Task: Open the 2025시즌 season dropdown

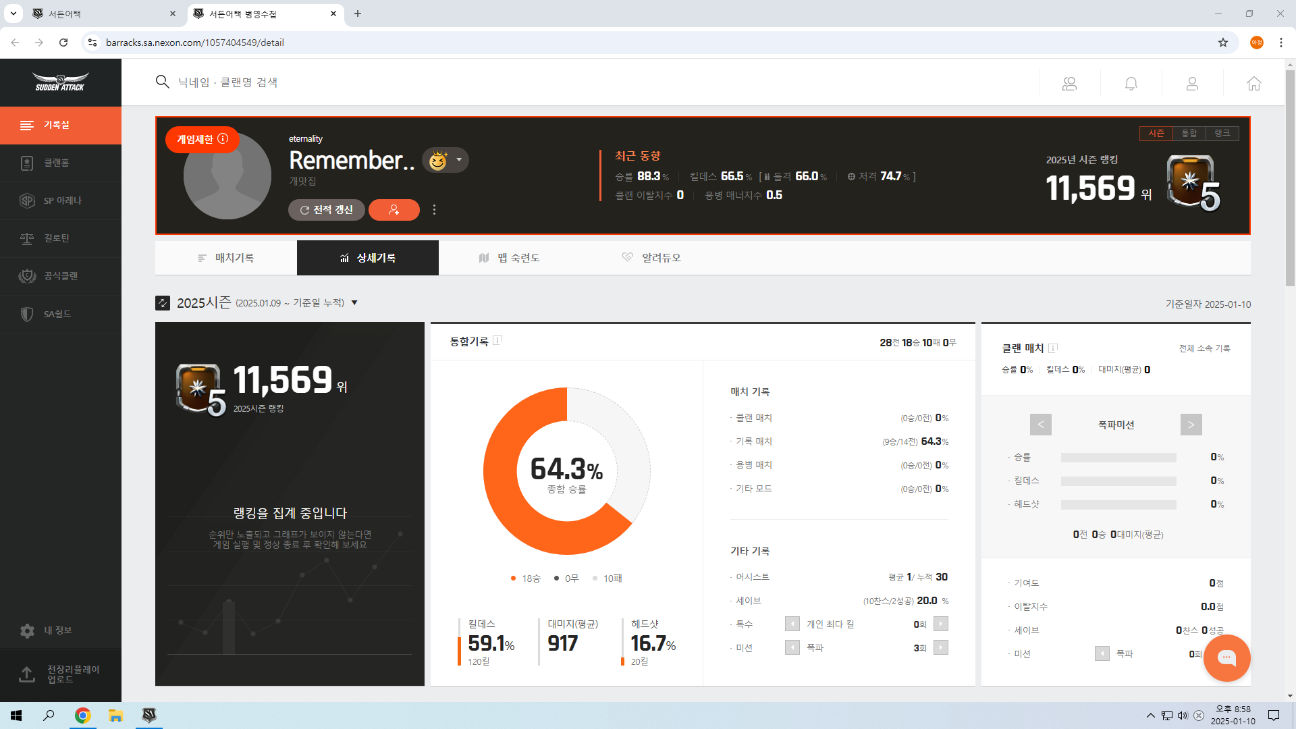Action: [x=354, y=303]
